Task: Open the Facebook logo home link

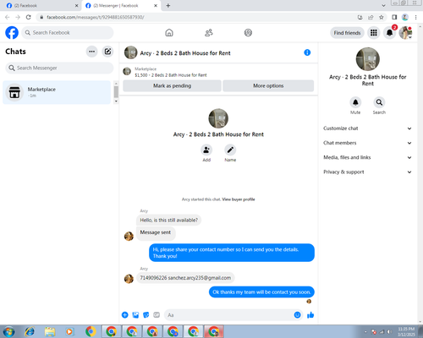Action: pos(12,33)
